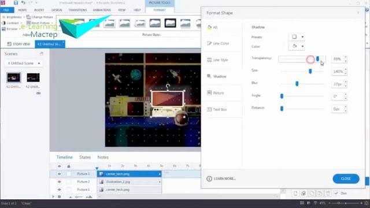Open the FILE tab
Image resolution: width=370 pixels, height=208 pixels.
click(7, 10)
